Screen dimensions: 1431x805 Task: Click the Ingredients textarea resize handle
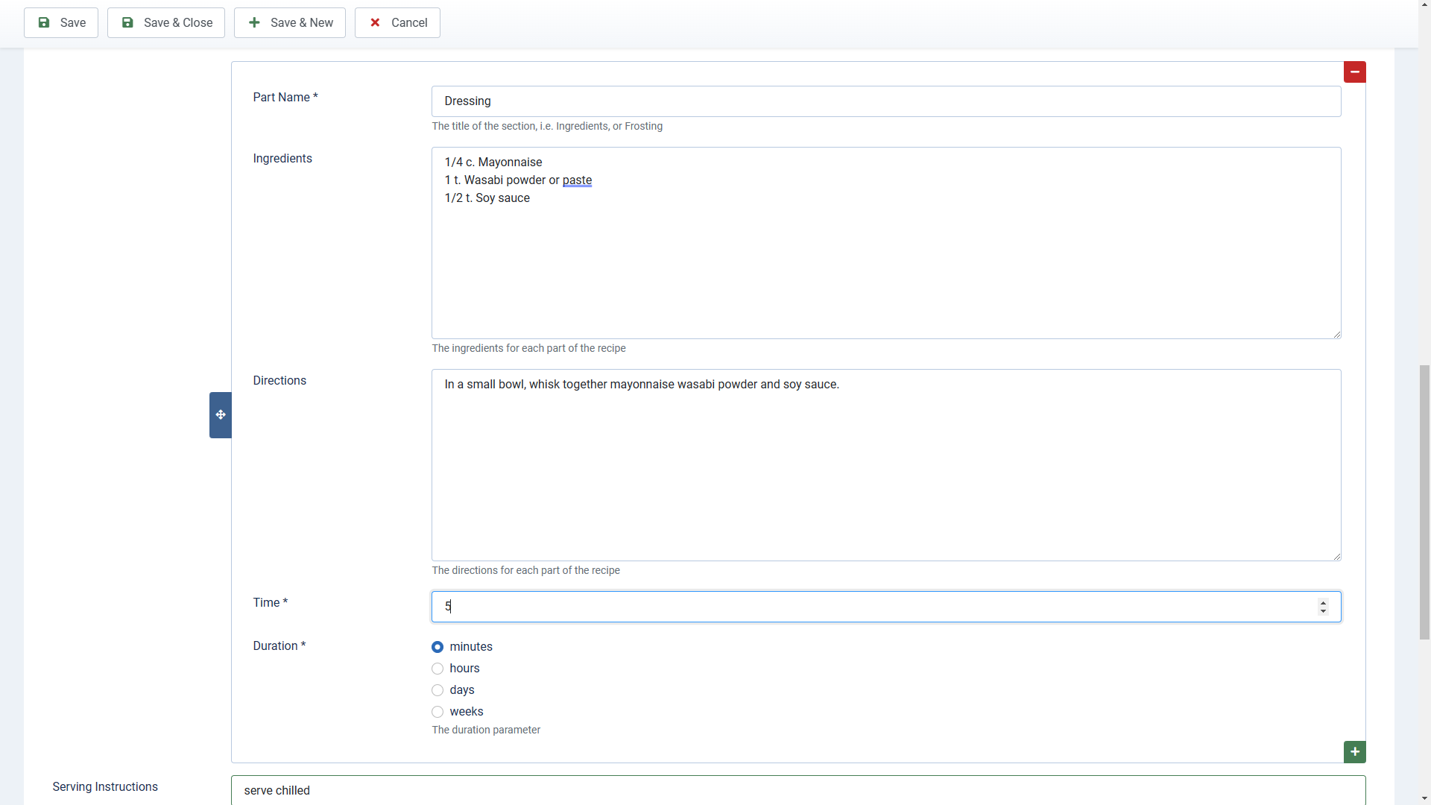1336,335
